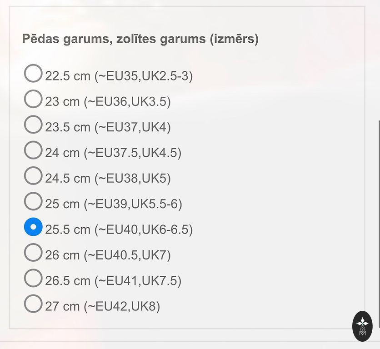Pick the 23.5 cm radio option
The height and width of the screenshot is (349, 380).
pos(33,124)
